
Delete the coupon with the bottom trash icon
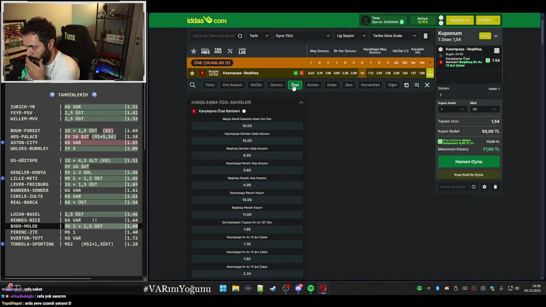click(495, 187)
